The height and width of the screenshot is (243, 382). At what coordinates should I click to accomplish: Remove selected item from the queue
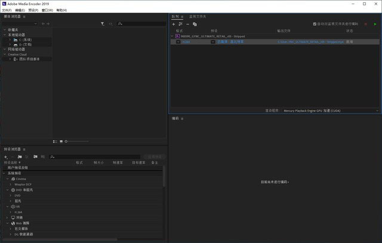tap(187, 24)
